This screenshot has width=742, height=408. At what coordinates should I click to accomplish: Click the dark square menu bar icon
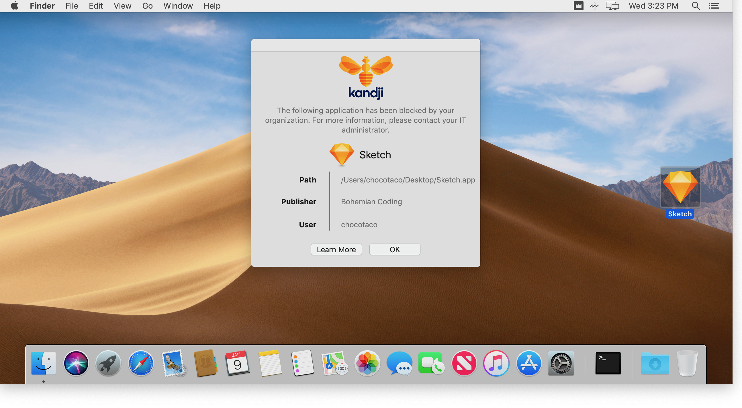(578, 6)
